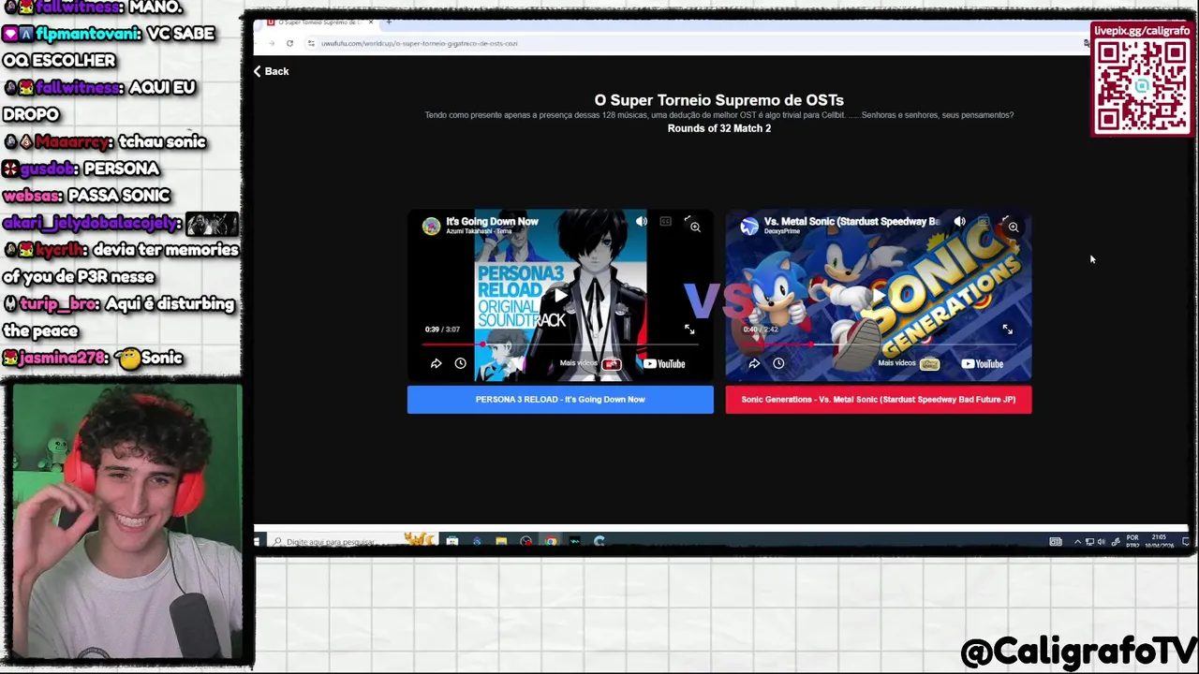Image resolution: width=1199 pixels, height=674 pixels.
Task: Play the It's Going Down Now video
Action: pos(560,296)
